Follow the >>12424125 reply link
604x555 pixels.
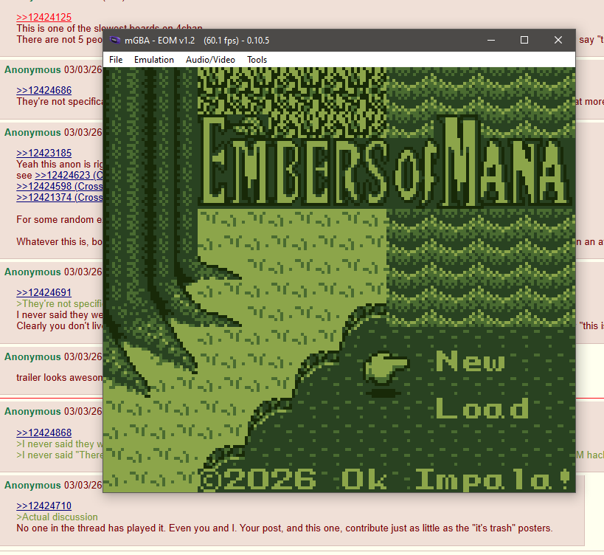click(44, 17)
